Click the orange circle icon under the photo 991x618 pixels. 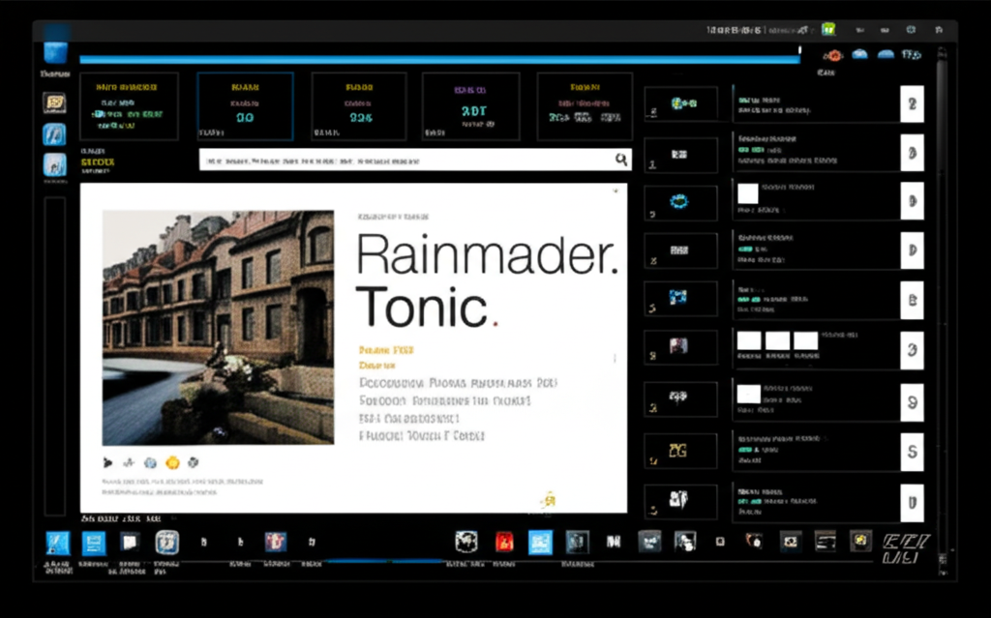point(173,462)
